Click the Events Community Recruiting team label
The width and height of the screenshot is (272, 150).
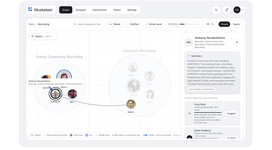click(59, 57)
